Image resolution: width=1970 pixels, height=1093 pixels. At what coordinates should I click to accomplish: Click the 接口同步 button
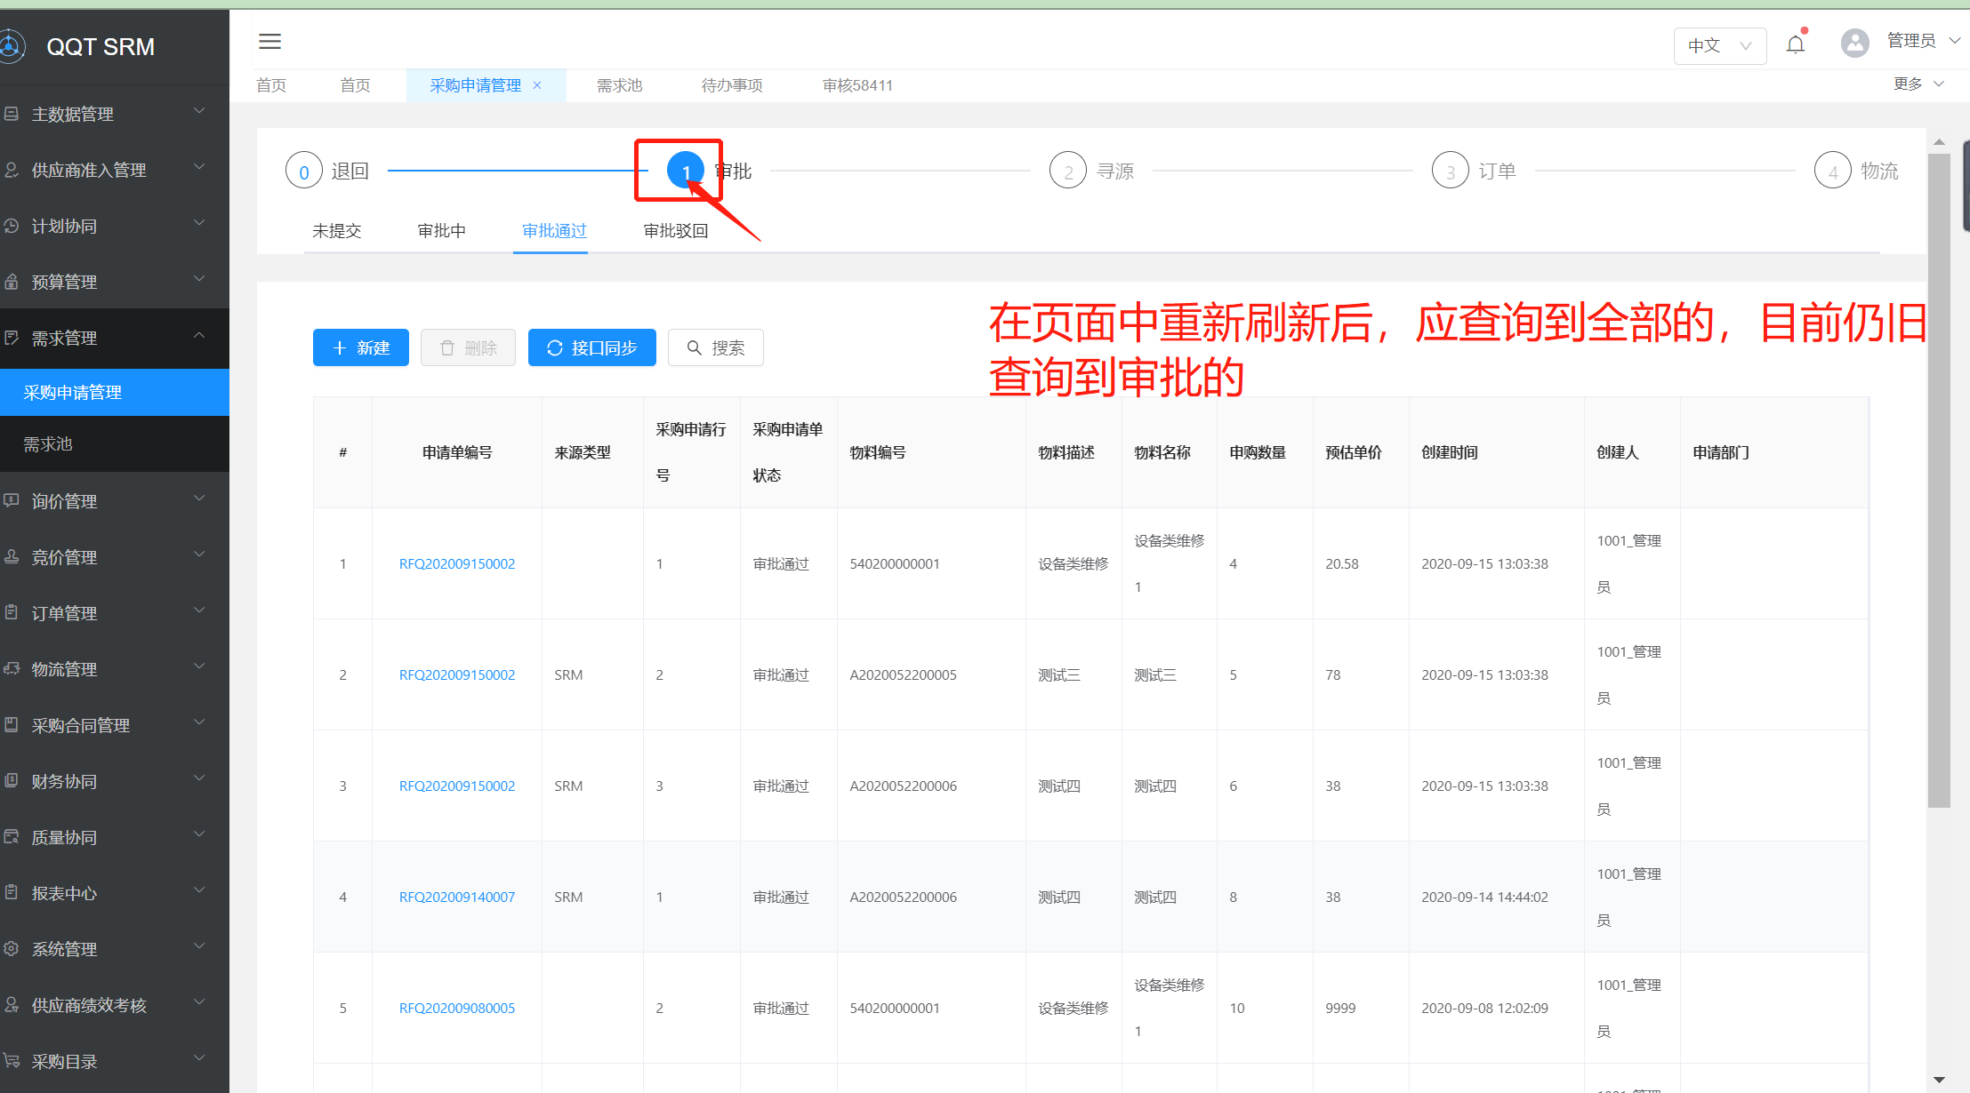[x=592, y=347]
